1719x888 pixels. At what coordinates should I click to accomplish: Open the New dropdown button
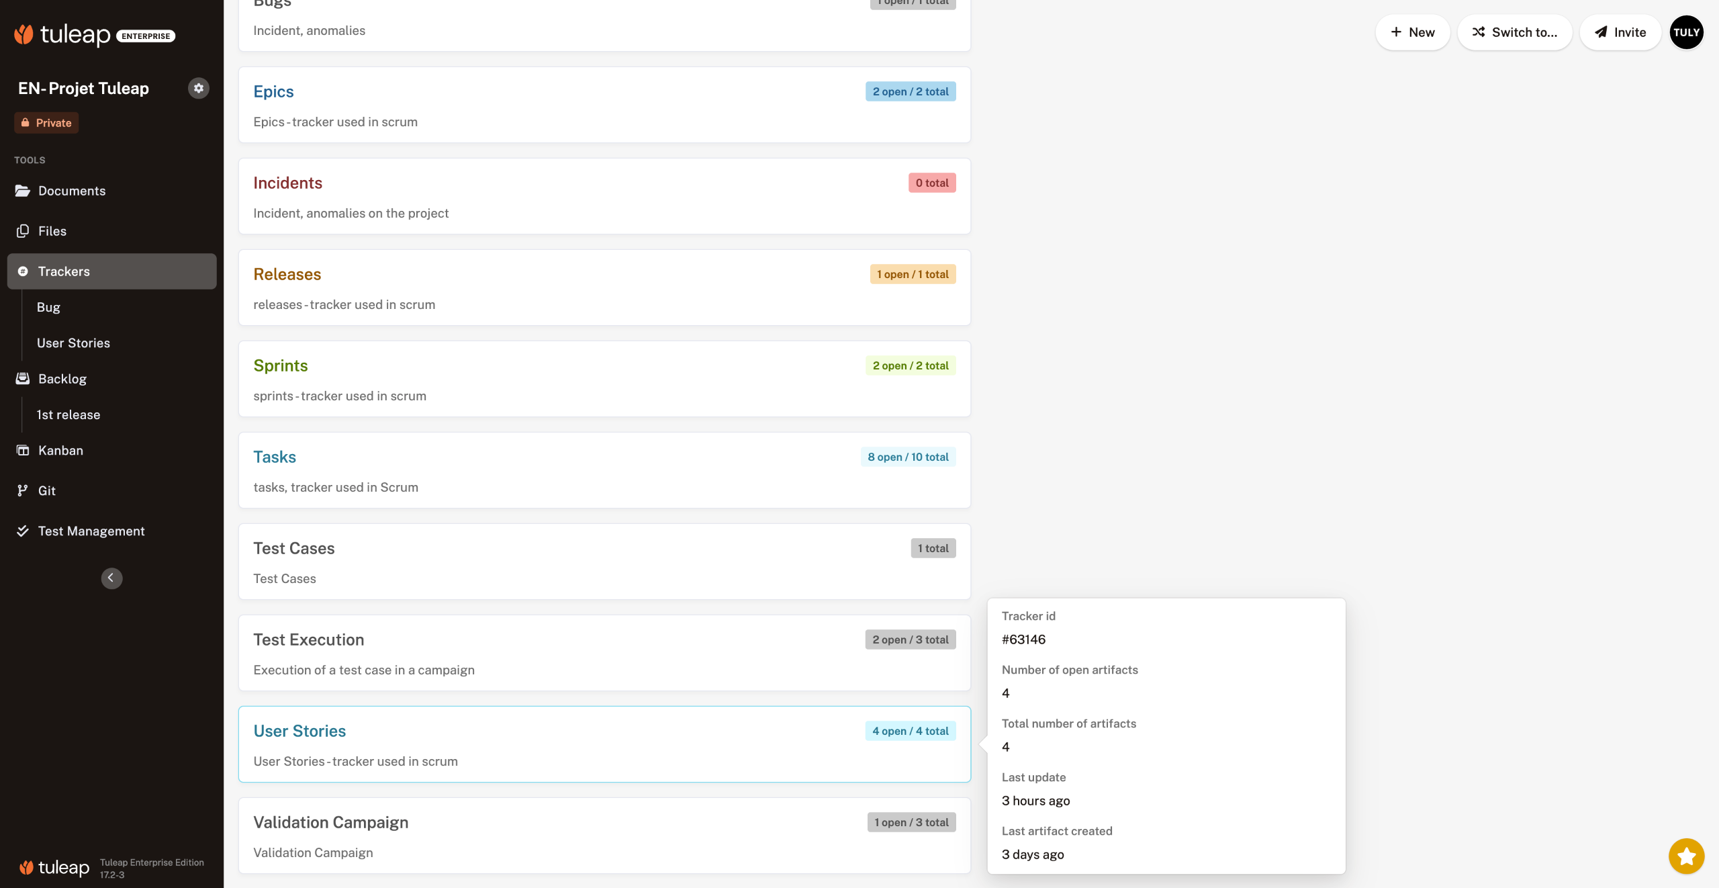pyautogui.click(x=1413, y=32)
